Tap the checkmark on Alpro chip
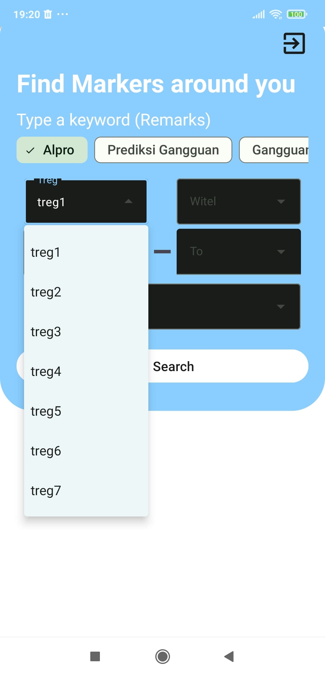The height and width of the screenshot is (676, 325). [x=30, y=150]
